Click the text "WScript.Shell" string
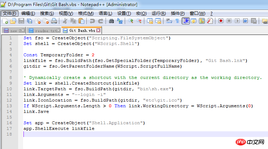268x149 pixels. [116, 44]
